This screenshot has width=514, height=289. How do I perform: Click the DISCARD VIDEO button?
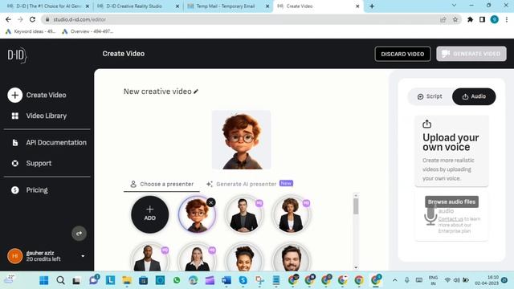(x=402, y=54)
